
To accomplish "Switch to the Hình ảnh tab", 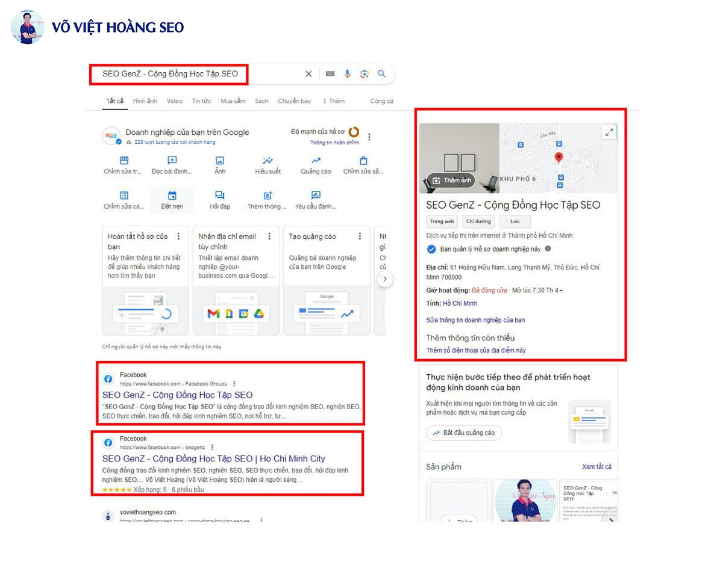I will point(145,101).
